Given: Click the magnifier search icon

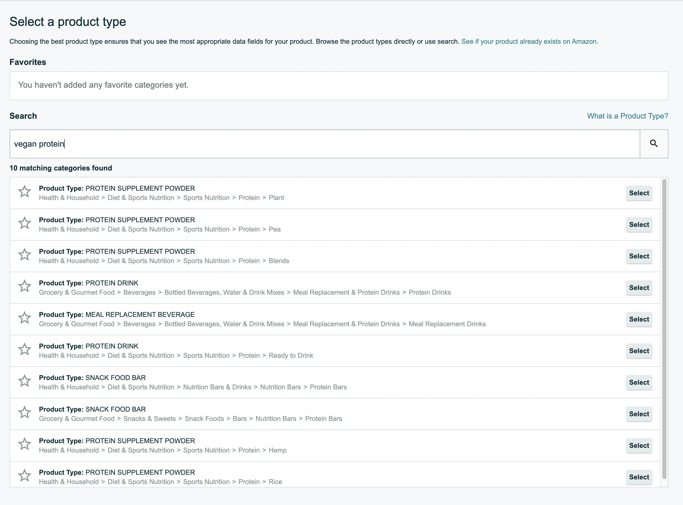Looking at the screenshot, I should point(654,144).
